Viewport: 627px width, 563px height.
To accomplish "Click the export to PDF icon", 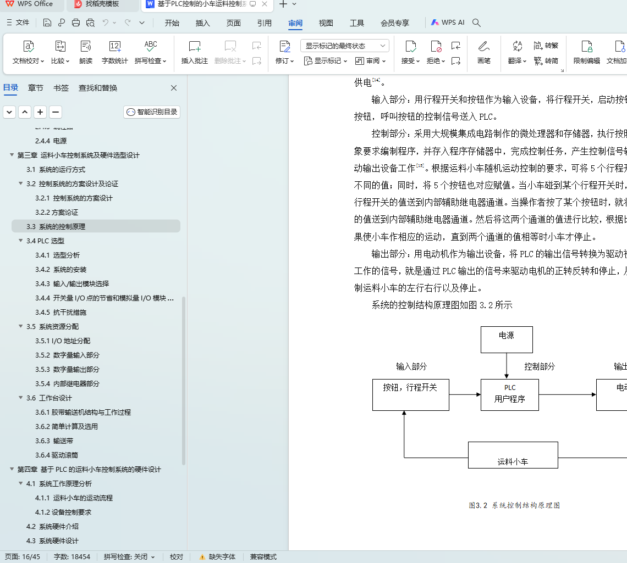I will (x=62, y=23).
